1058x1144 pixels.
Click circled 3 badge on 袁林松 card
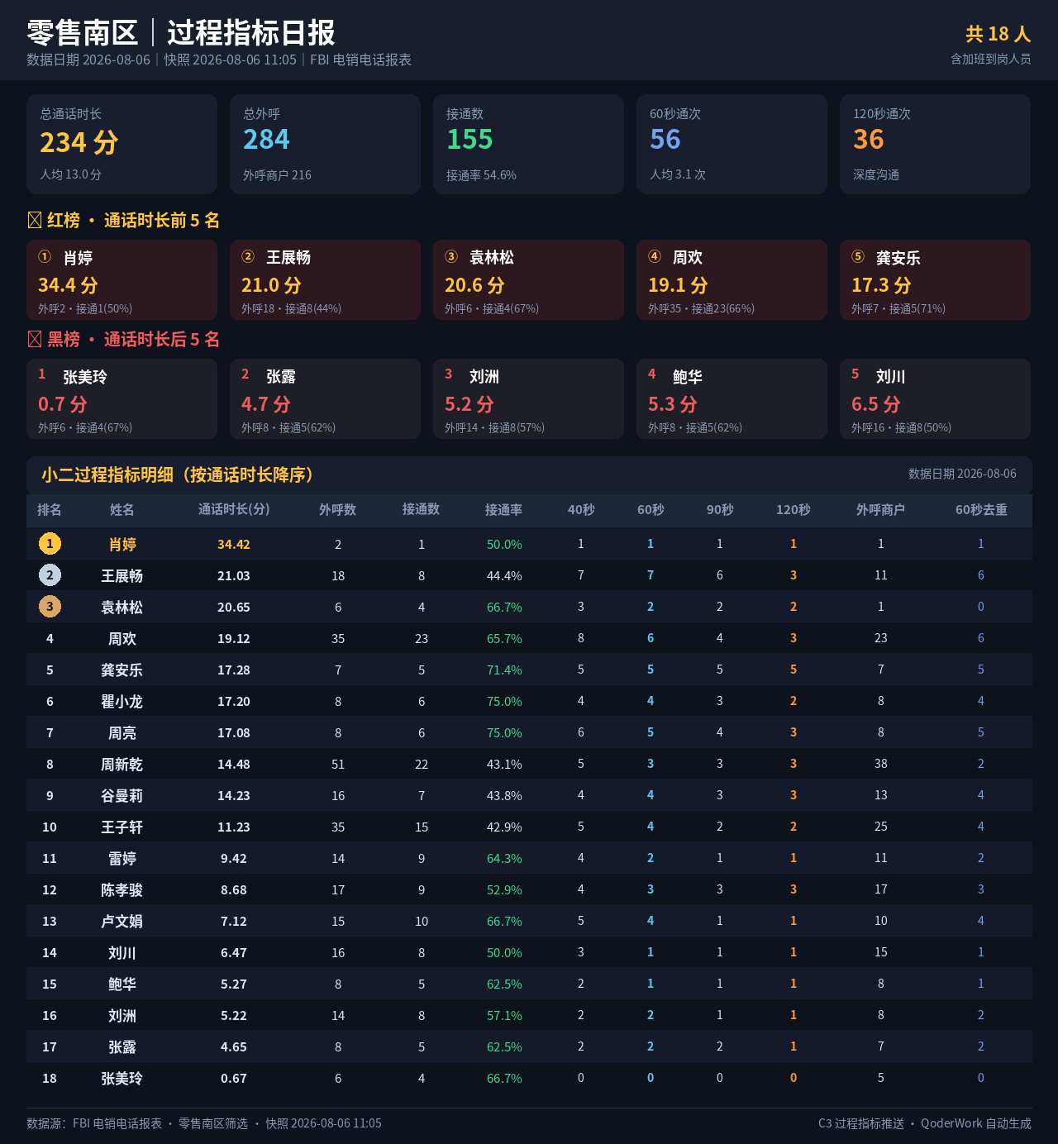451,256
